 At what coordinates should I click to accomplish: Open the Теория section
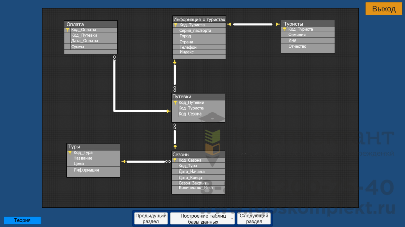(22, 220)
